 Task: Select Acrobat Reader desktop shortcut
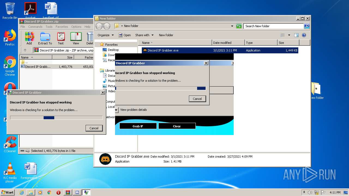pos(30,11)
